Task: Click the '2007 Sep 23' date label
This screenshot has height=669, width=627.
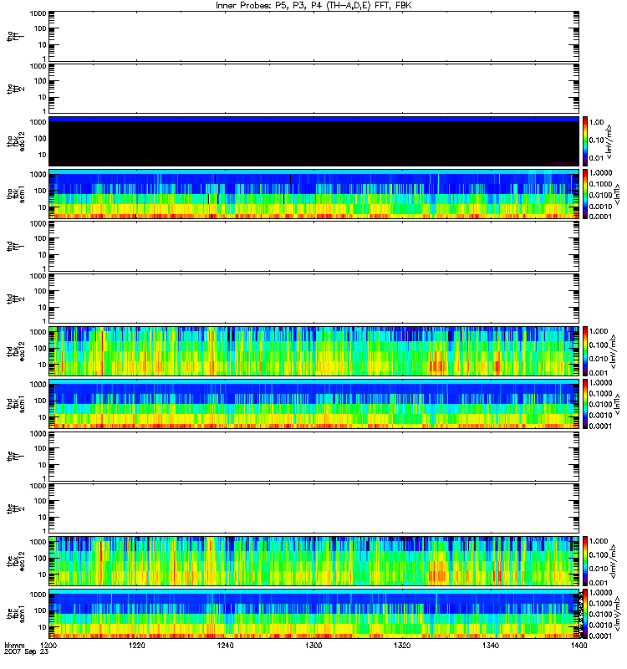Action: coord(26,651)
